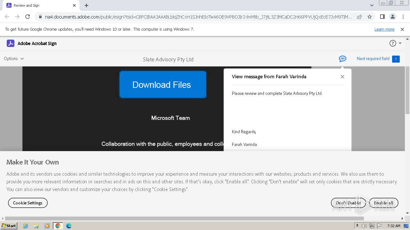Open the help question mark icon

(392, 43)
